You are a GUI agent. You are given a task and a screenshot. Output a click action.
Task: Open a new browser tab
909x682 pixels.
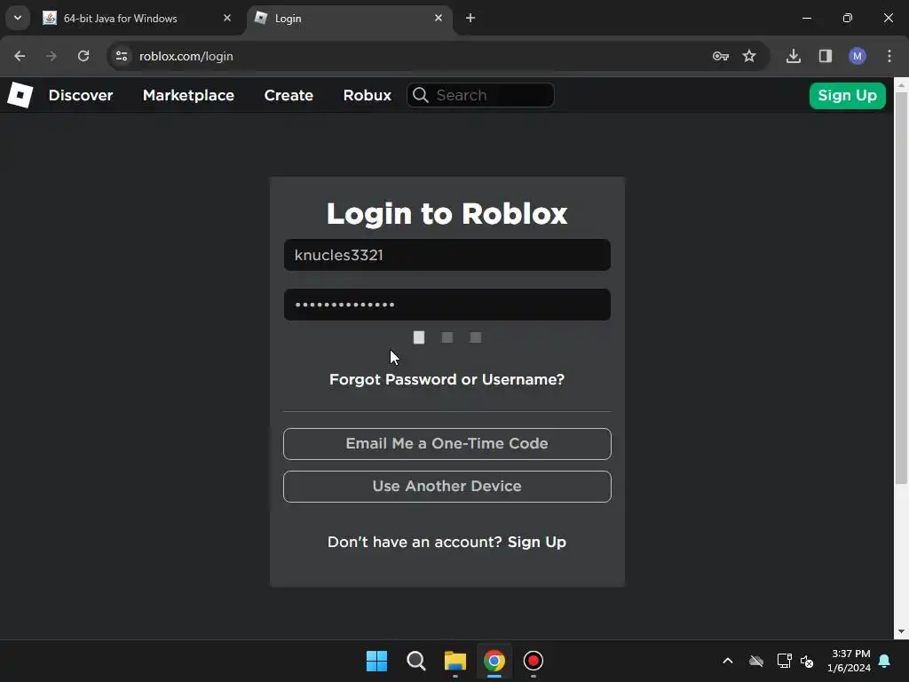point(470,18)
